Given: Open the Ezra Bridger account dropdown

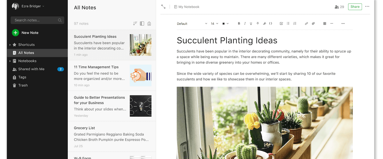Looking at the screenshot, I should pos(33,6).
